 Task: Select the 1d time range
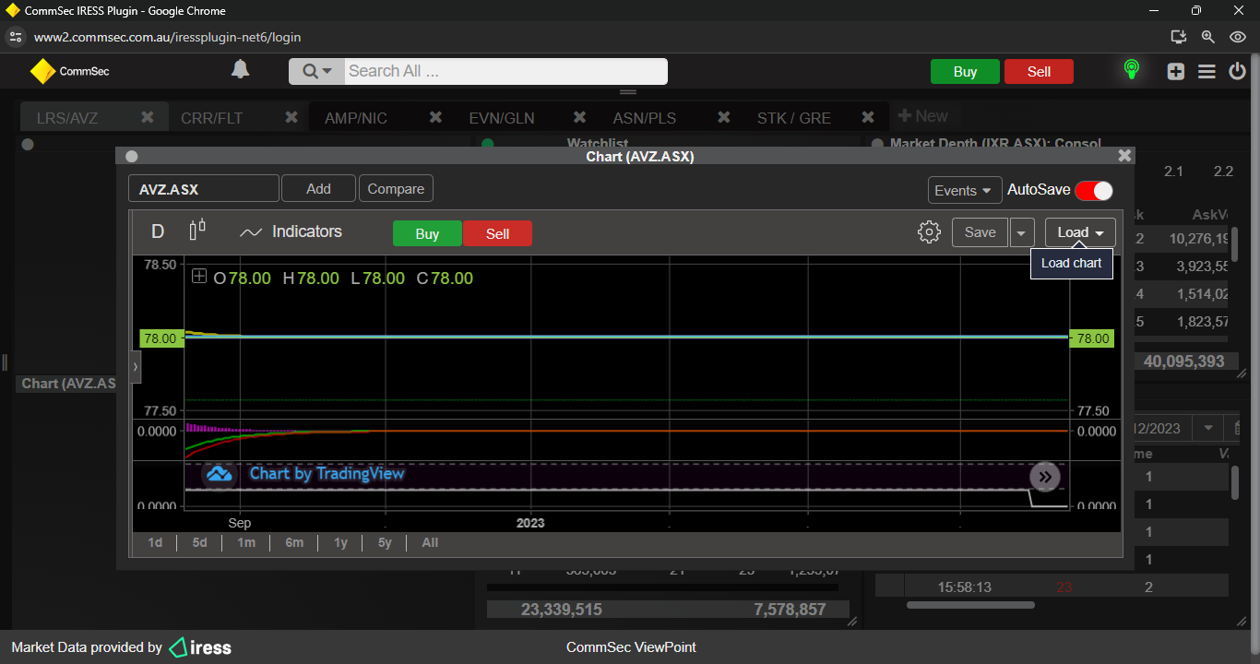pyautogui.click(x=155, y=542)
